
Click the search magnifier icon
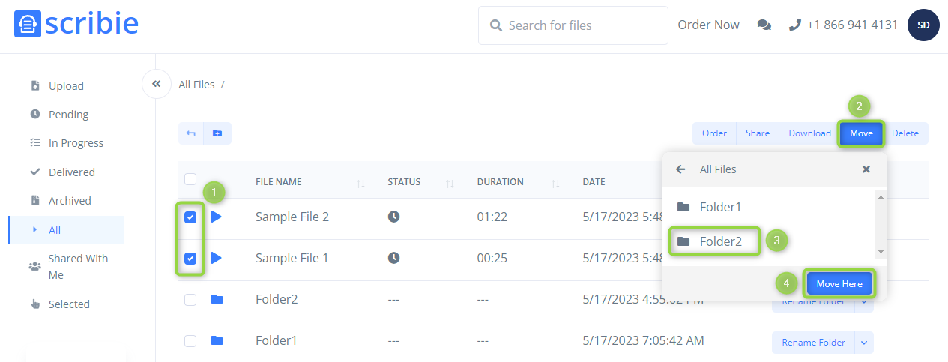495,25
